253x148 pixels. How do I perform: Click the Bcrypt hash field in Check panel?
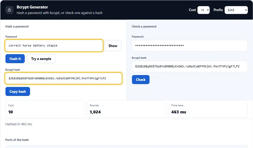click(x=189, y=67)
